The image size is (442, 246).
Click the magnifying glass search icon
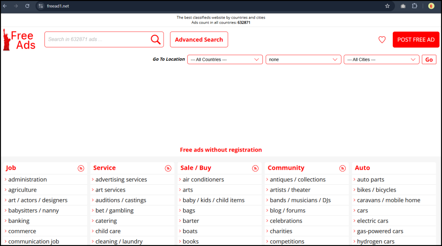155,40
